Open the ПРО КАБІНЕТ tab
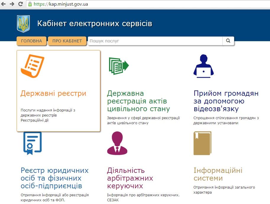 click(67, 41)
